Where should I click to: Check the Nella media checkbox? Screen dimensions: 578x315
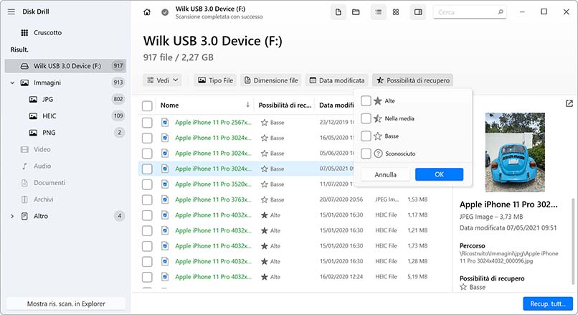point(366,118)
